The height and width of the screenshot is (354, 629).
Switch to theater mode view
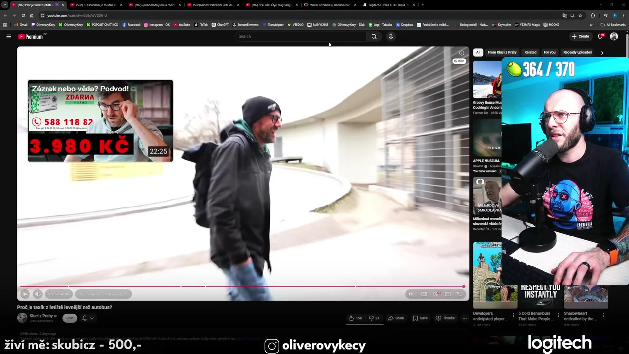(448, 294)
